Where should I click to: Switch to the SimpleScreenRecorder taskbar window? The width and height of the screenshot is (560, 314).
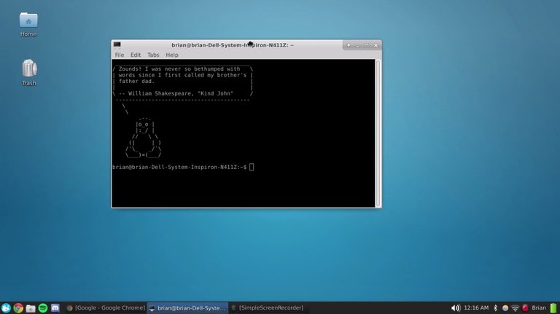tap(268, 307)
